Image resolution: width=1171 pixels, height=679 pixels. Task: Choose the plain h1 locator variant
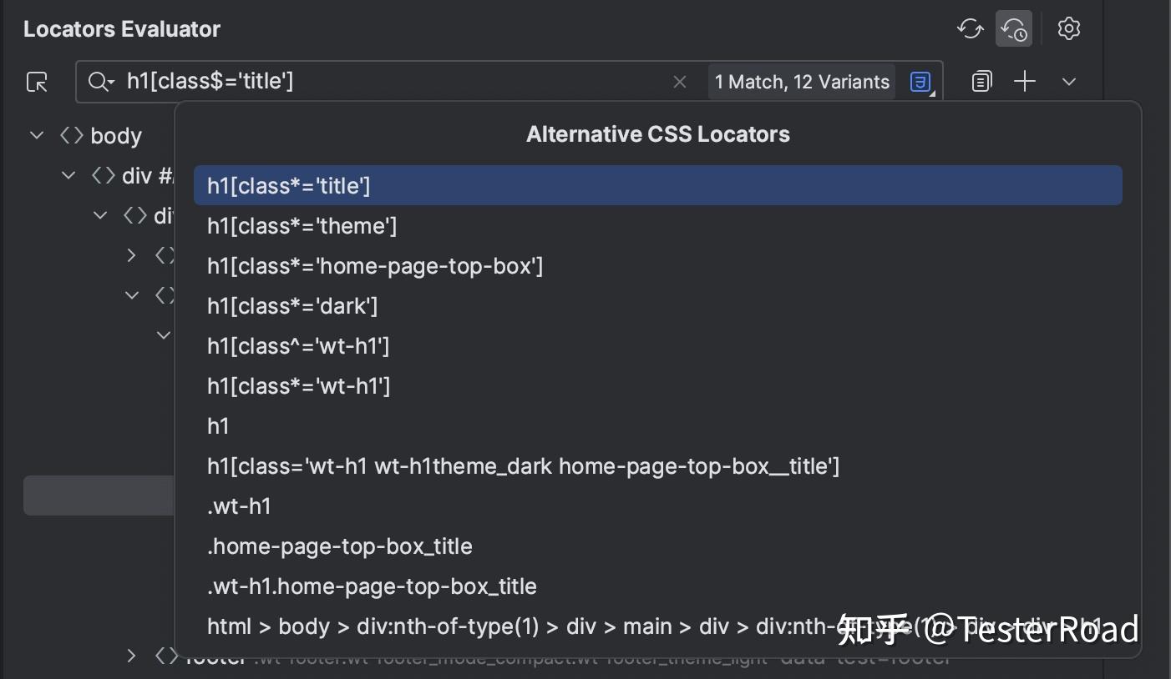click(x=218, y=425)
